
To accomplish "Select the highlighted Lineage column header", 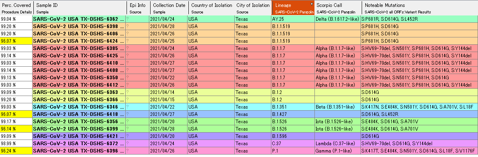I will coord(293,8).
